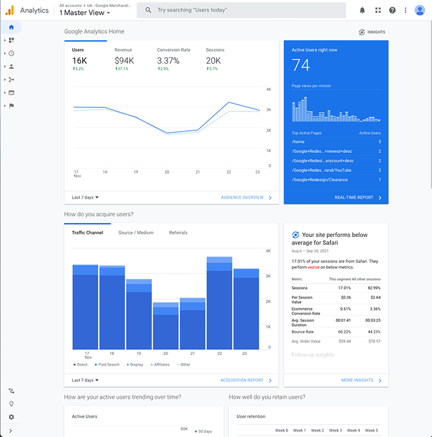This screenshot has width=432, height=437.
Task: Click the Nov 20 traffic bar
Action: pyautogui.click(x=166, y=326)
